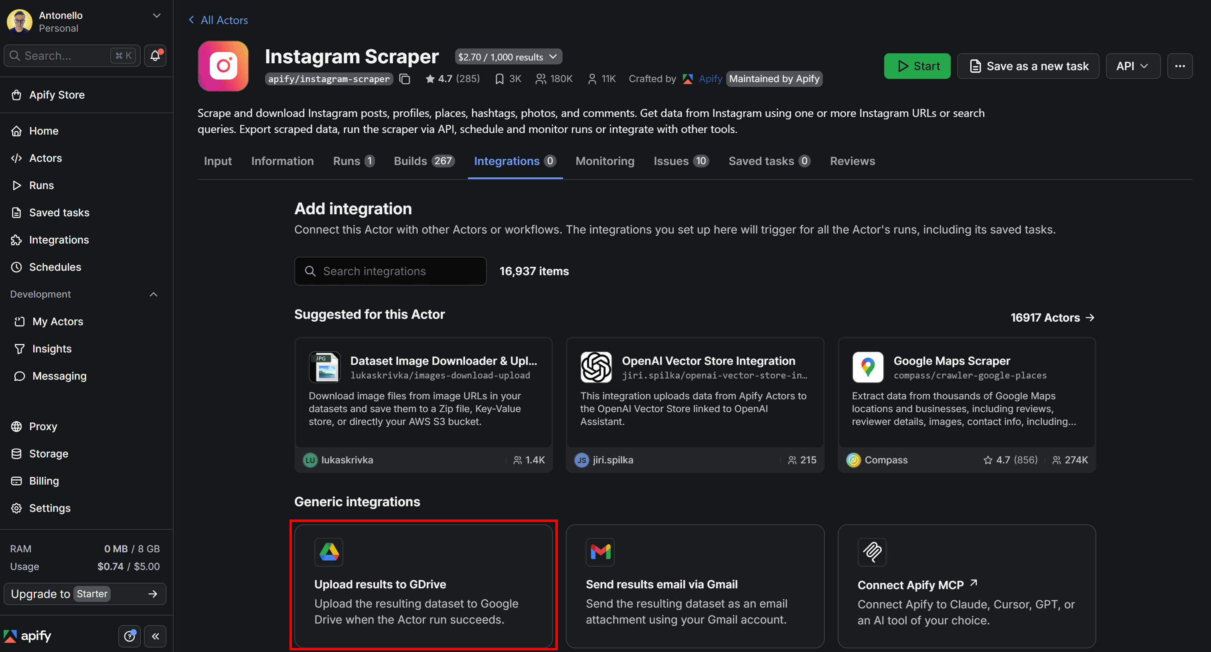Image resolution: width=1211 pixels, height=652 pixels.
Task: Open the notifications bell
Action: 155,55
